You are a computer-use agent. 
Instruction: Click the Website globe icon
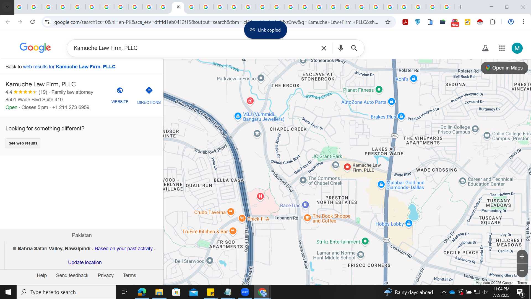[120, 91]
